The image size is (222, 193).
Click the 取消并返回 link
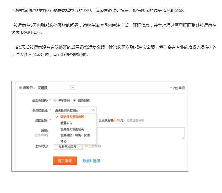coord(91,161)
